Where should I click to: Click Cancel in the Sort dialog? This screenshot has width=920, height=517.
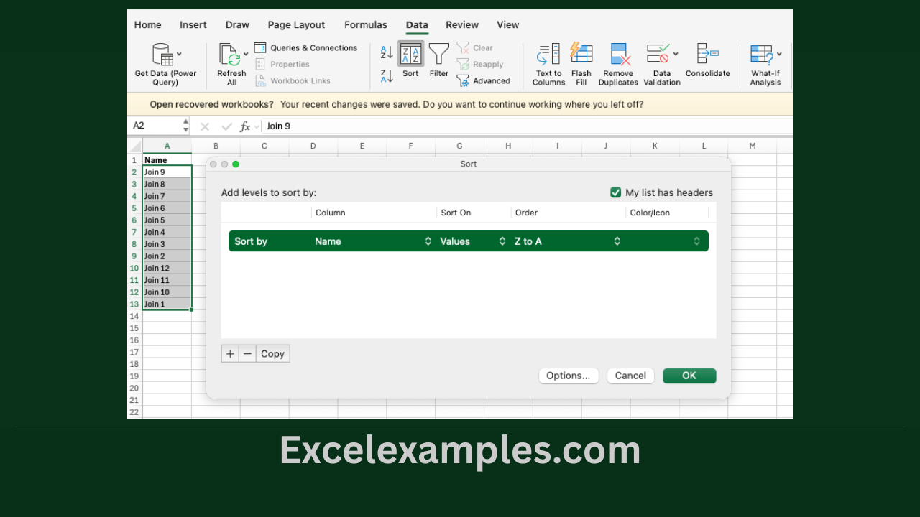(x=630, y=376)
